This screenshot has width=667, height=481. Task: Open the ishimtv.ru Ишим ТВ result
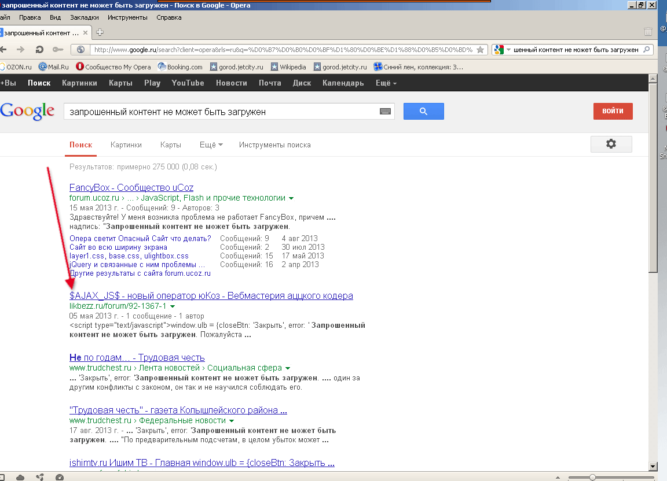pos(202,462)
